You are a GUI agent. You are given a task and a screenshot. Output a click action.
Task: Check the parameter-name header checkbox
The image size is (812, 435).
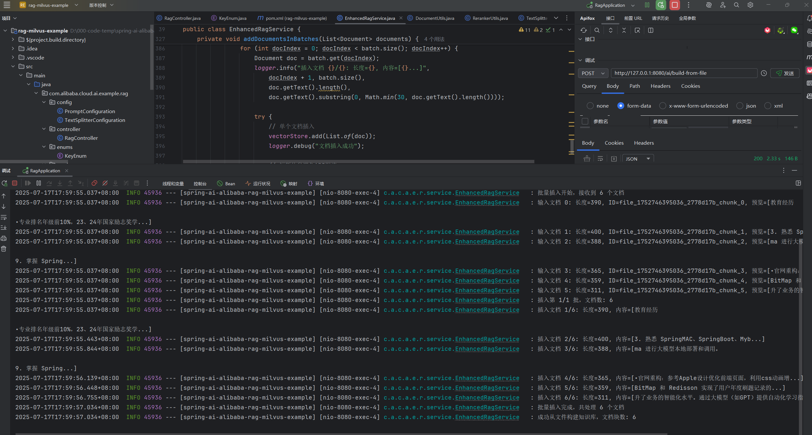(x=585, y=121)
